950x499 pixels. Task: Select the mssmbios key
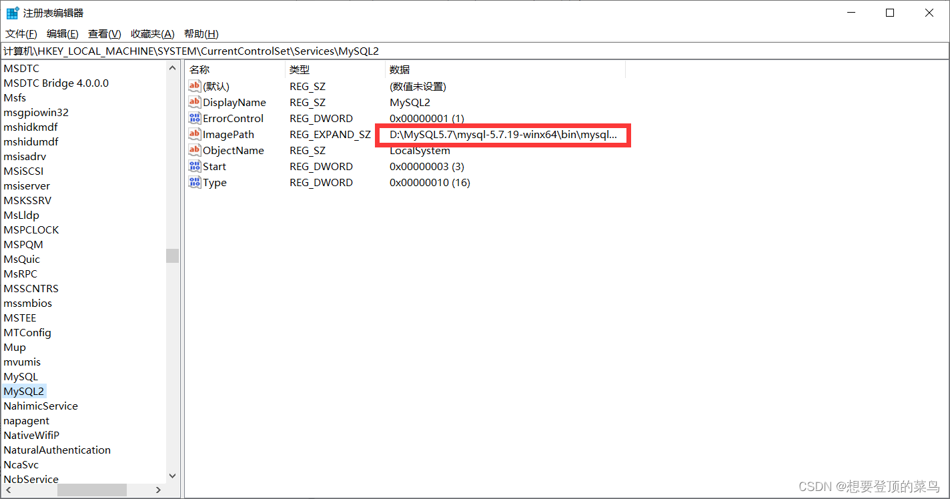coord(28,303)
